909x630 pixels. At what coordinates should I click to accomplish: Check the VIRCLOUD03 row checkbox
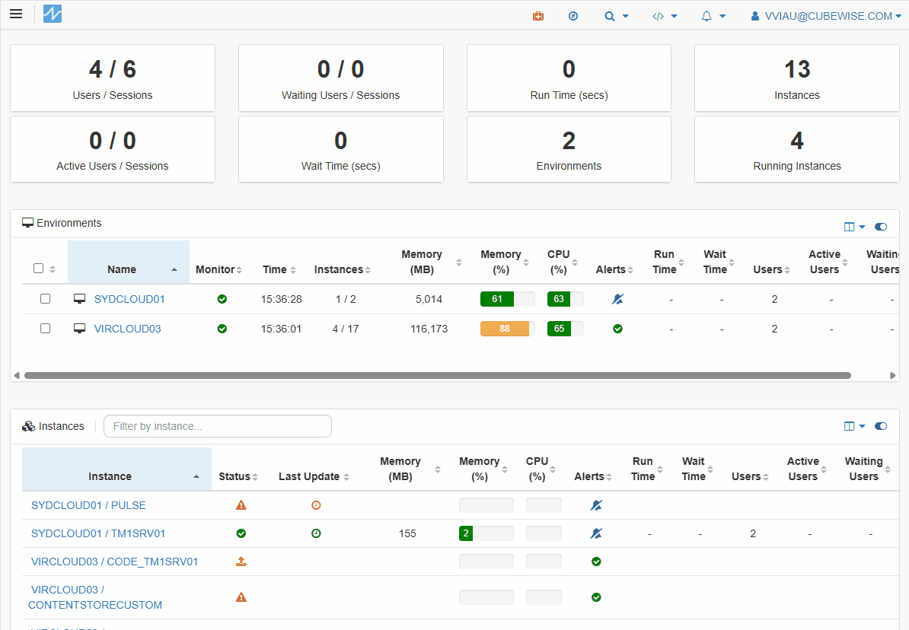pos(45,328)
